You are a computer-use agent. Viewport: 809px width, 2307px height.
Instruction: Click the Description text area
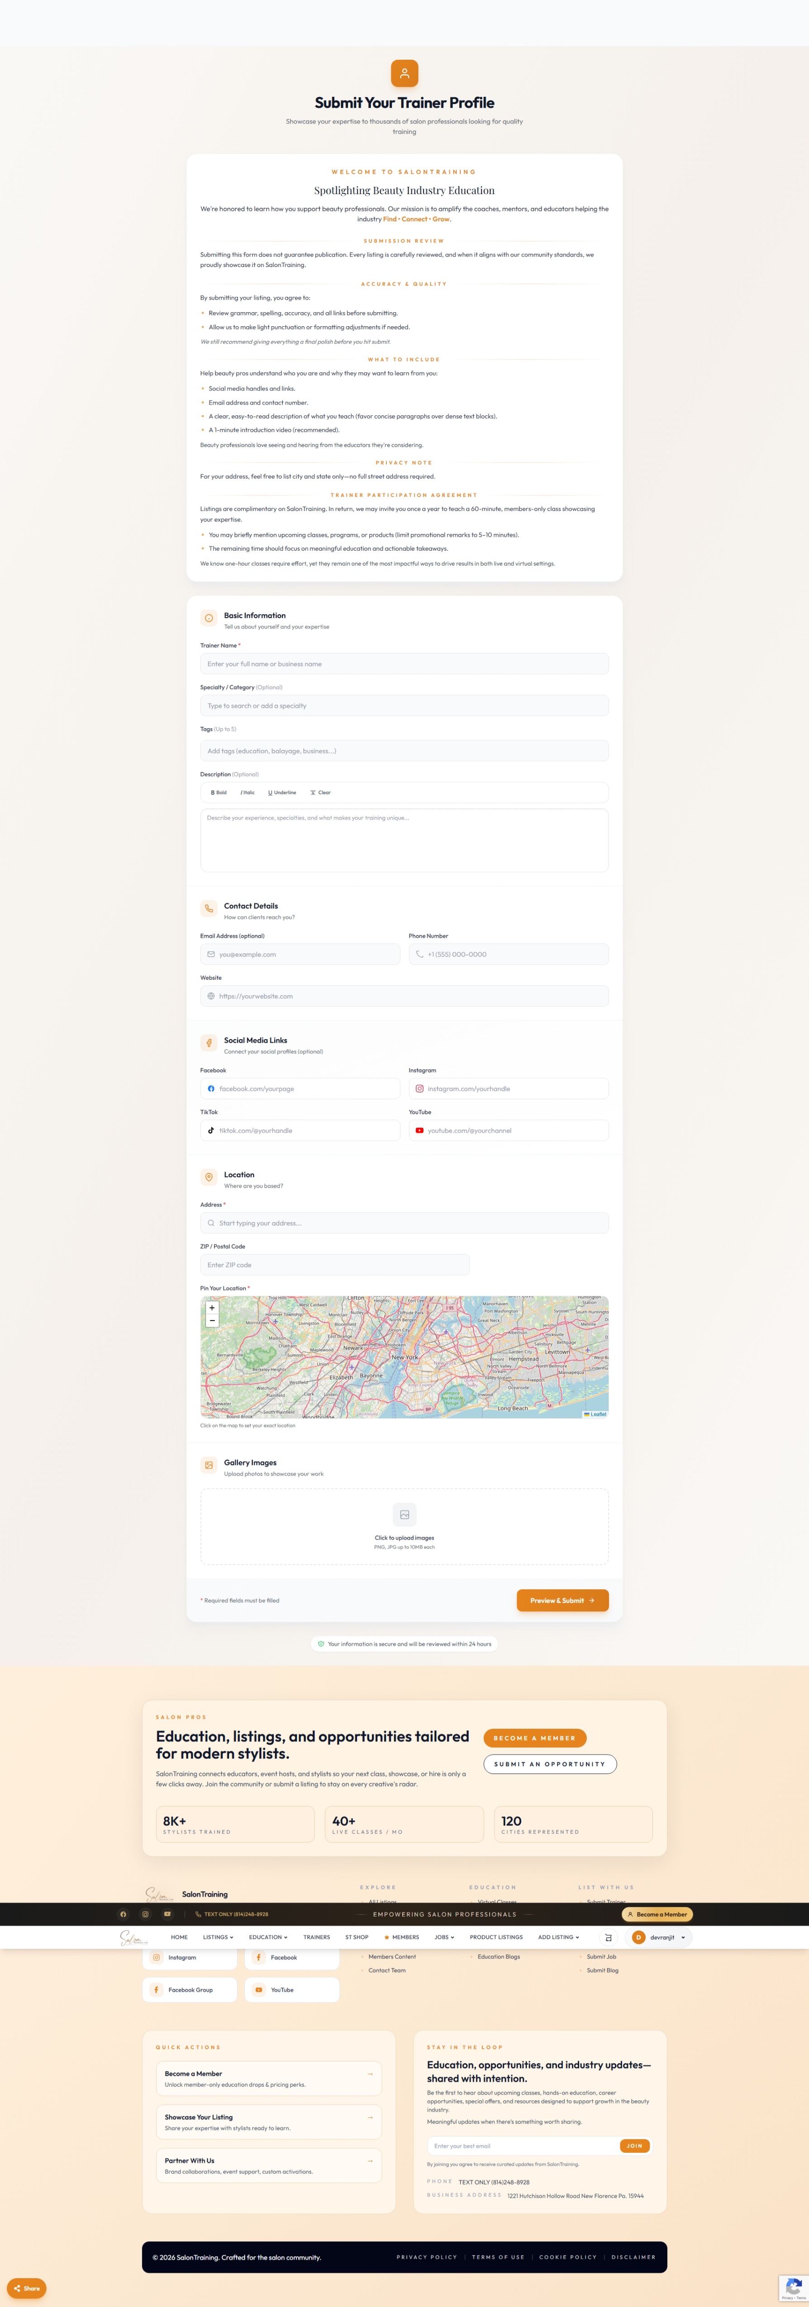click(404, 840)
